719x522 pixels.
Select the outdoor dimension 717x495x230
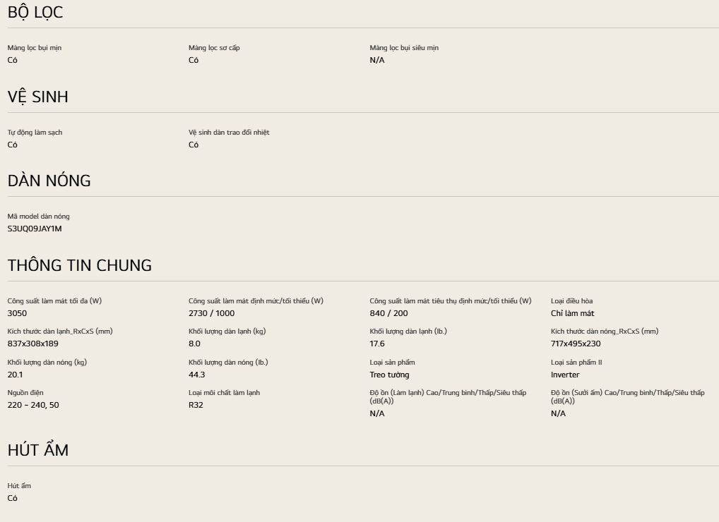[x=576, y=344]
